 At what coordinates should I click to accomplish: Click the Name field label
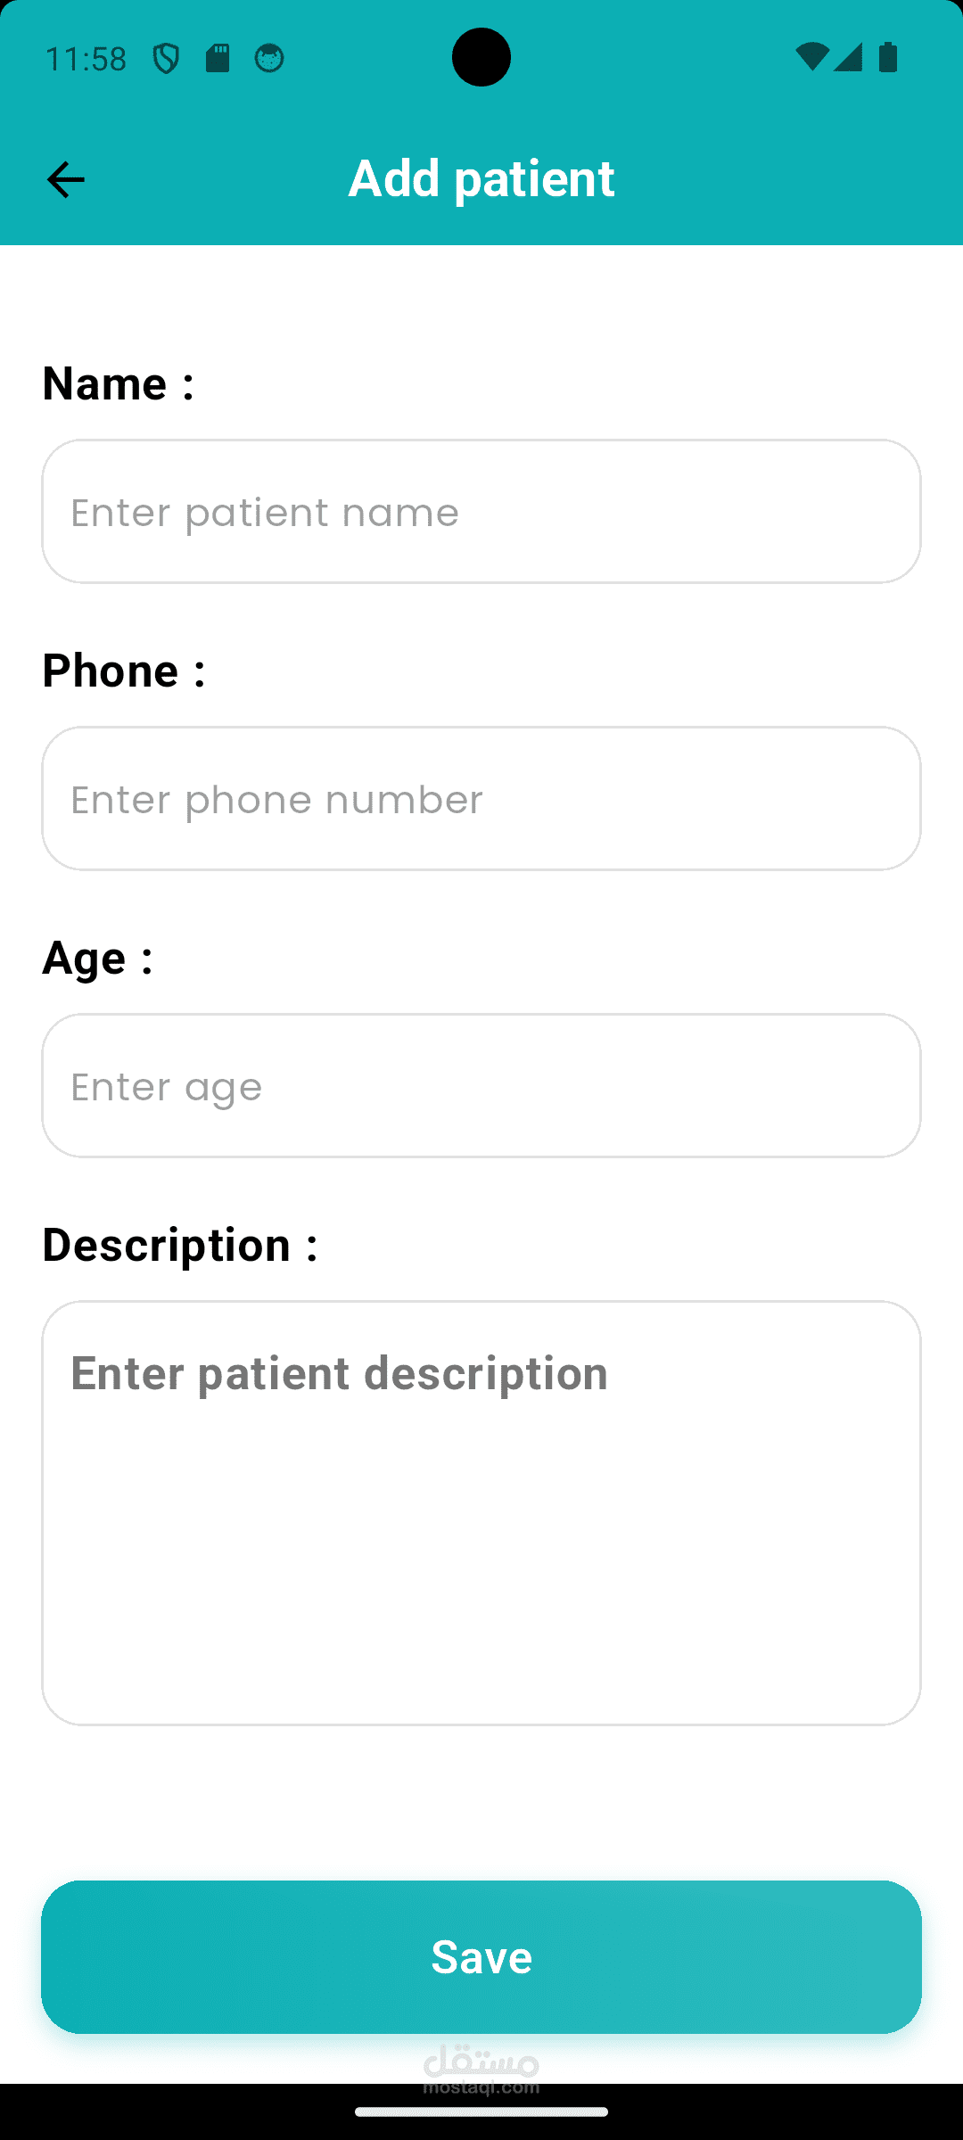point(118,383)
